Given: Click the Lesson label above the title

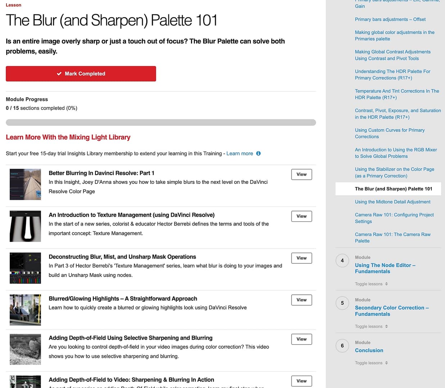Looking at the screenshot, I should tap(13, 5).
